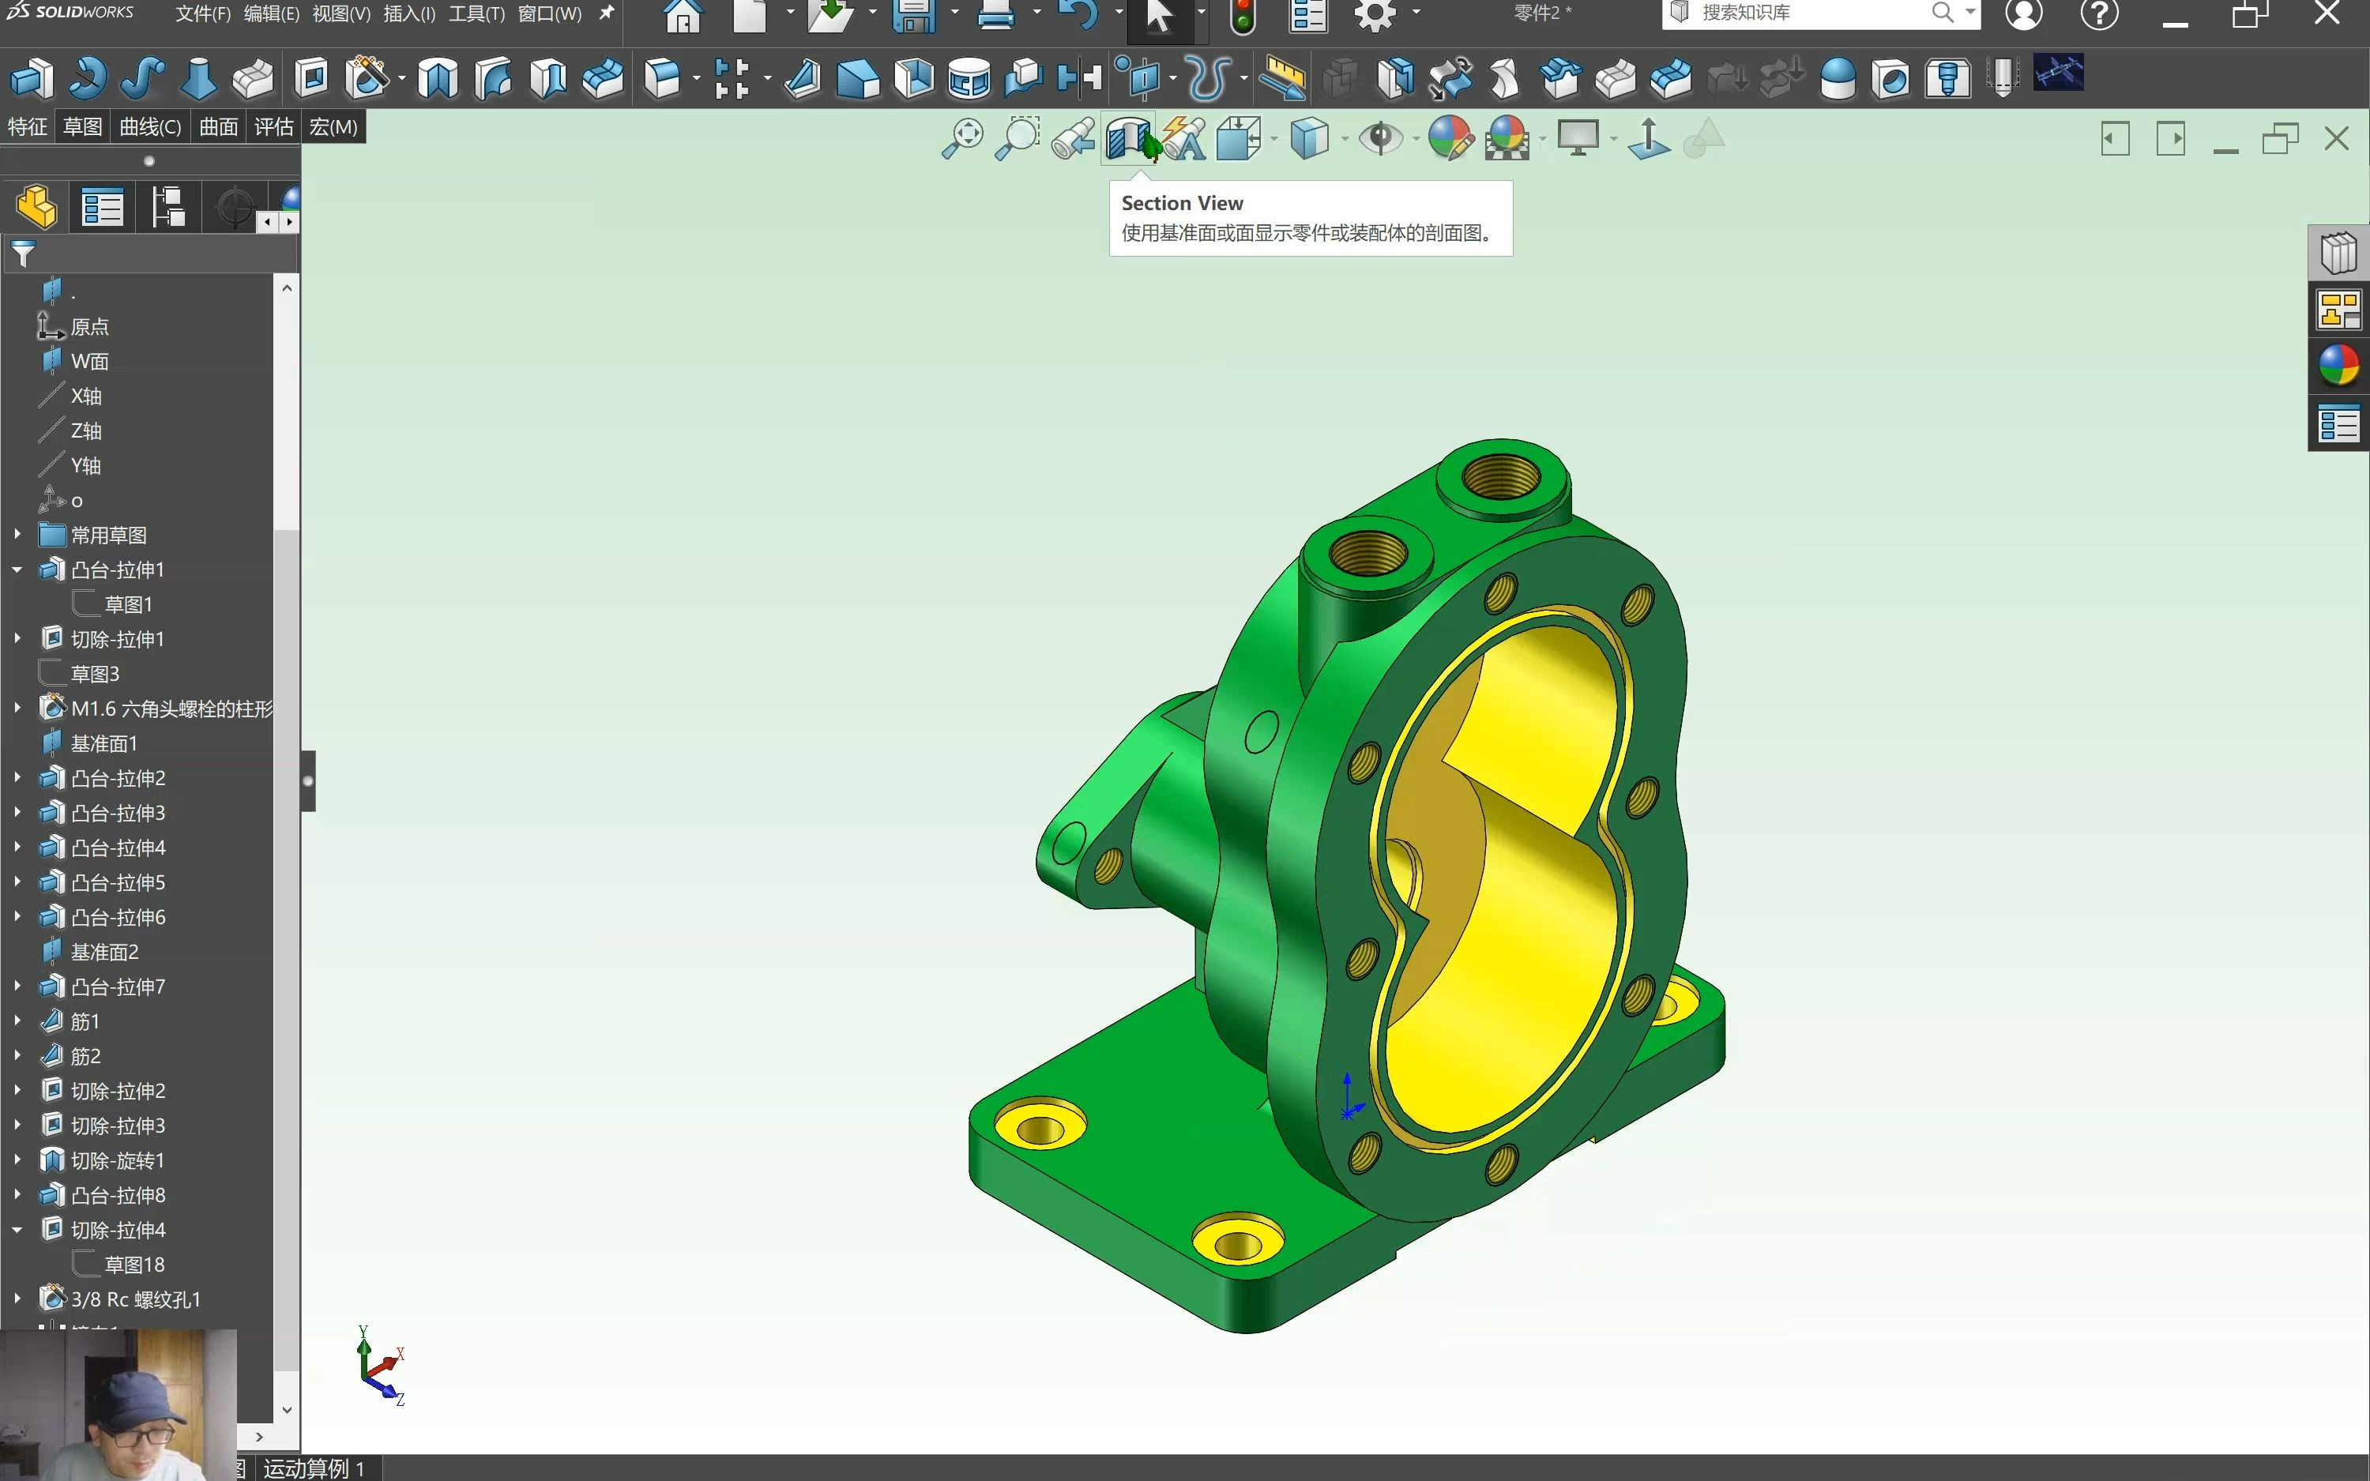Viewport: 2370px width, 1481px height.
Task: Open the 运动算例 1 tab
Action: pyautogui.click(x=314, y=1468)
